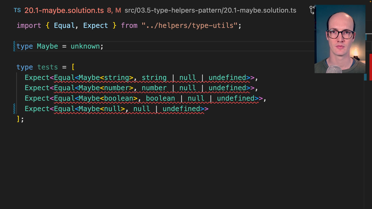The image size is (372, 209).
Task: Click the gutter change marker beside Maybe<null> line
Action: coord(14,109)
